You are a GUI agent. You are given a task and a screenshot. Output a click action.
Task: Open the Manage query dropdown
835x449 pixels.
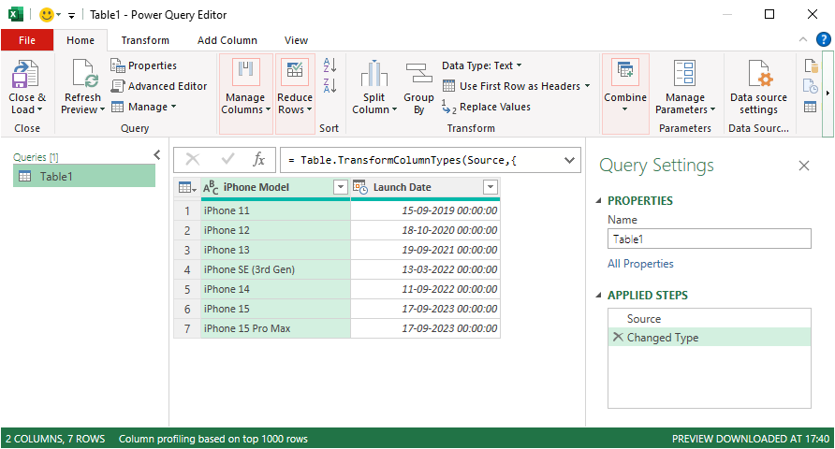pyautogui.click(x=144, y=107)
